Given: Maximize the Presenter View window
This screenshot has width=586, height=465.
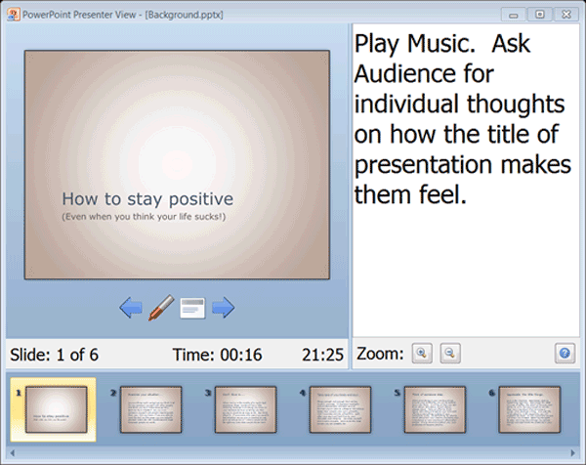Looking at the screenshot, I should click(540, 15).
